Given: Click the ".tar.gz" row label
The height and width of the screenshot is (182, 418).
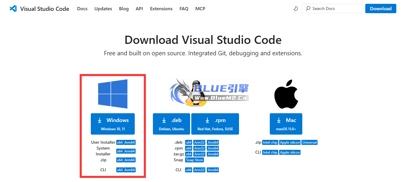Looking at the screenshot, I should point(178,154).
